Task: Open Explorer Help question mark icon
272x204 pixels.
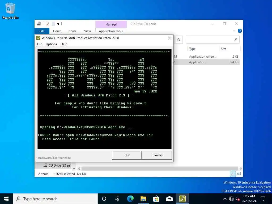Action: 240,31
